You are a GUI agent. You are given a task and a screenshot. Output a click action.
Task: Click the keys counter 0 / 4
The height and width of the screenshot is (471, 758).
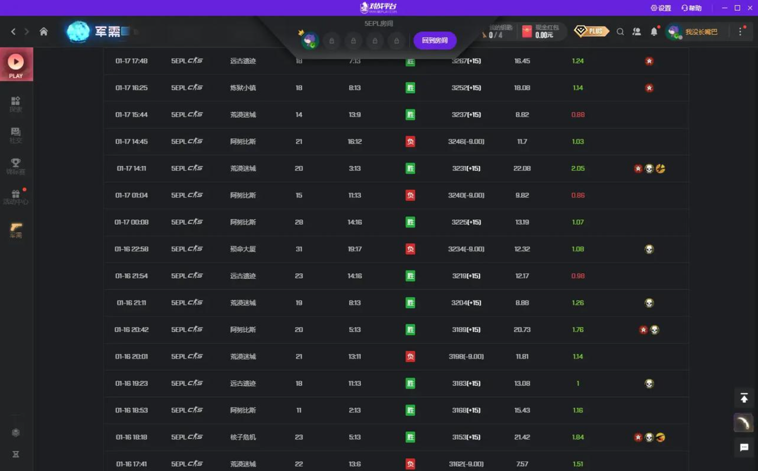pyautogui.click(x=496, y=35)
